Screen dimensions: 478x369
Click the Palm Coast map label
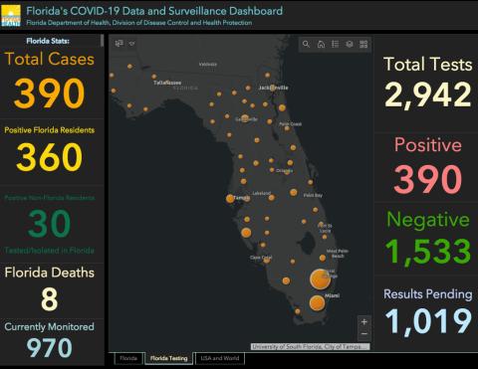click(291, 124)
